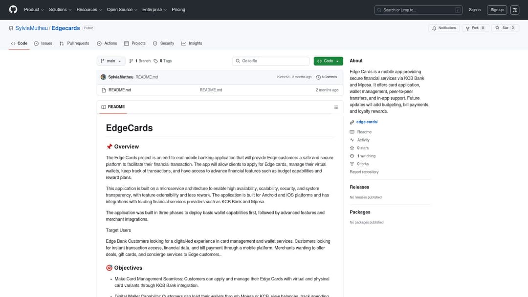Open the Releases section heading
Viewport: 528px width, 297px height.
[x=359, y=187]
